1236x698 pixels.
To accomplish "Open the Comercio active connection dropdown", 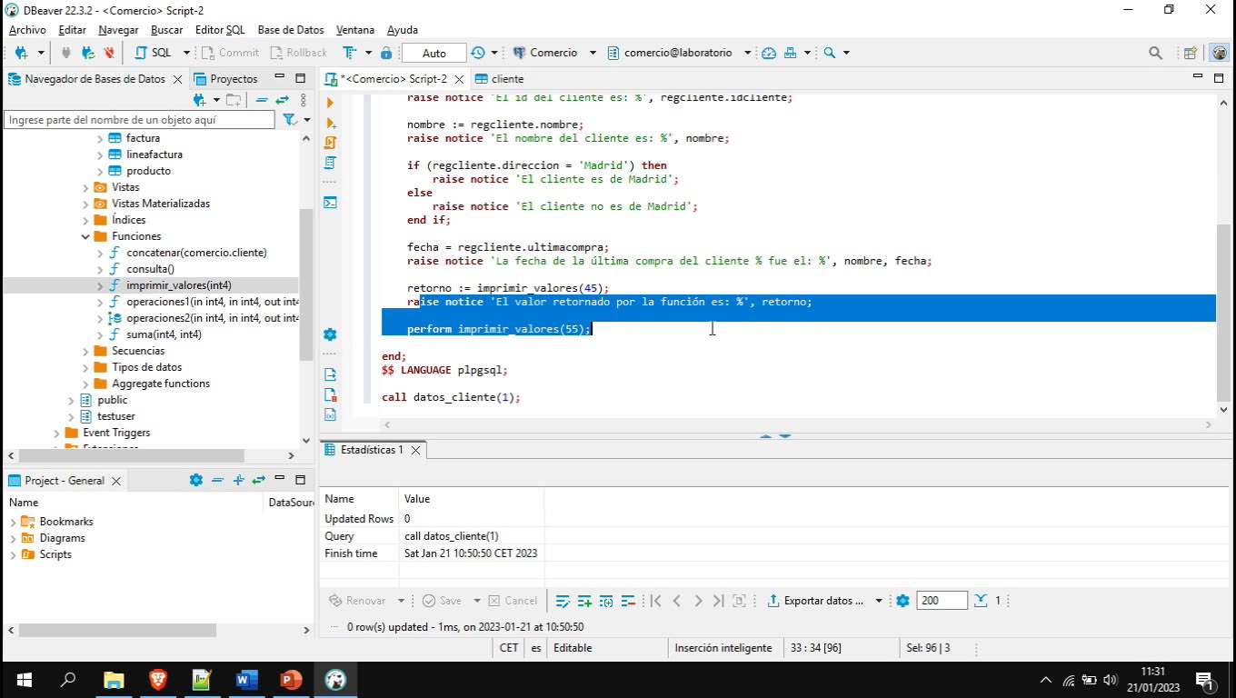I will [x=593, y=53].
